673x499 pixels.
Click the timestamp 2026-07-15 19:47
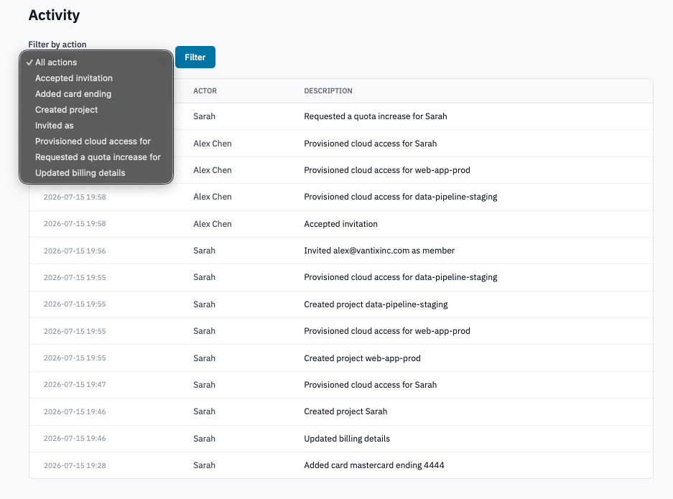tap(75, 384)
